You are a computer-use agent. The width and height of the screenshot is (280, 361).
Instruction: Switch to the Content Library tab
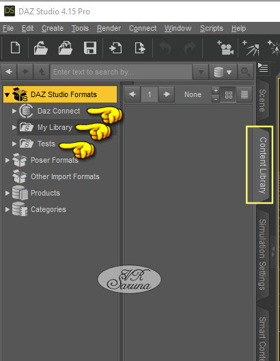262,165
